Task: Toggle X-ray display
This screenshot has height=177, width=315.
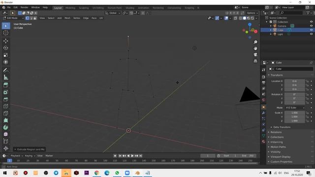Action: pos(235,18)
